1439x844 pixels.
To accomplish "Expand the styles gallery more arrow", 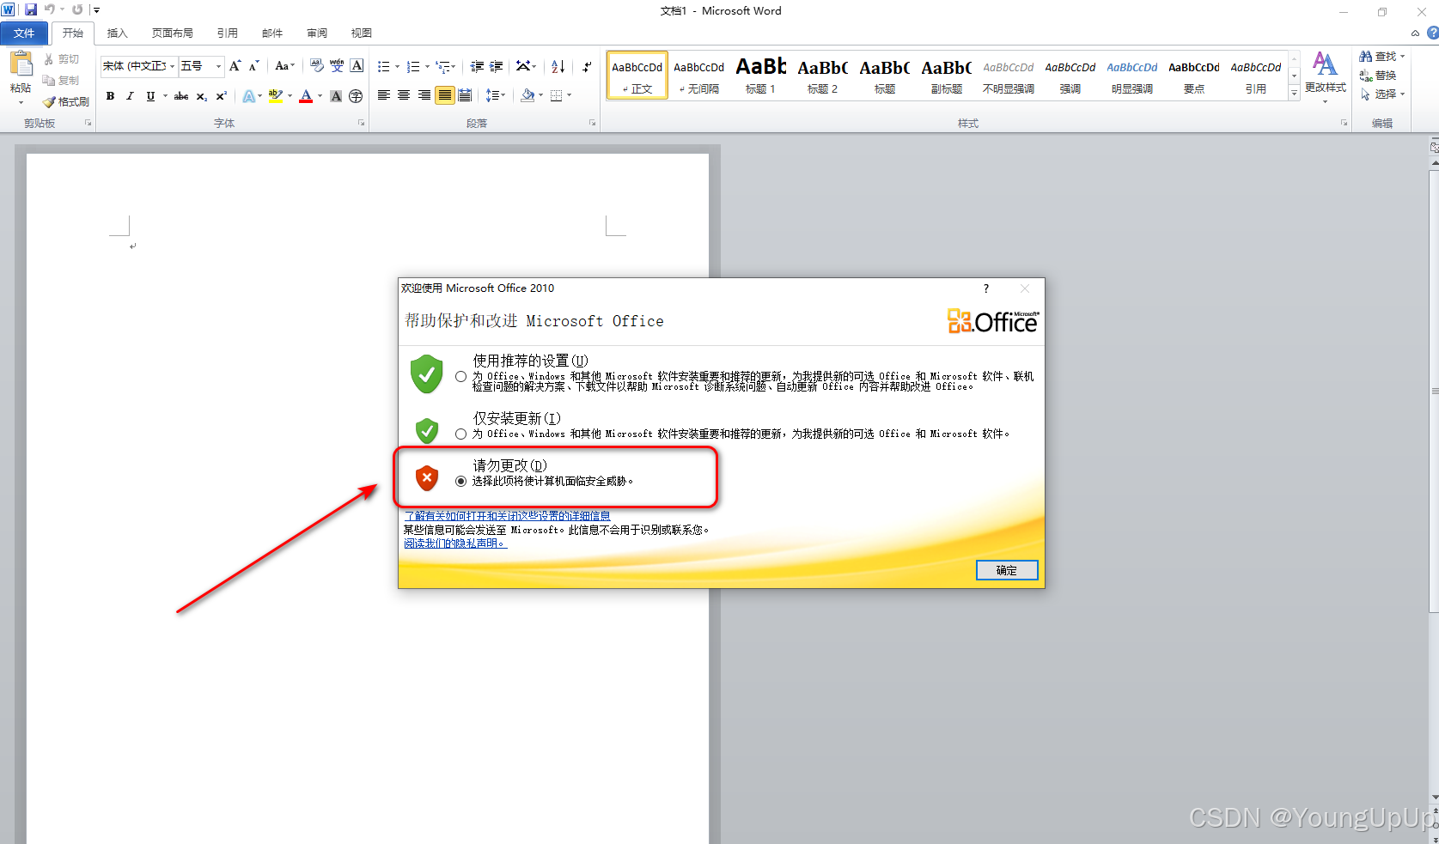I will point(1295,94).
